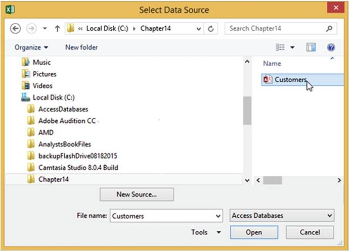349x251 pixels.
Task: Click the Open button
Action: click(x=253, y=232)
